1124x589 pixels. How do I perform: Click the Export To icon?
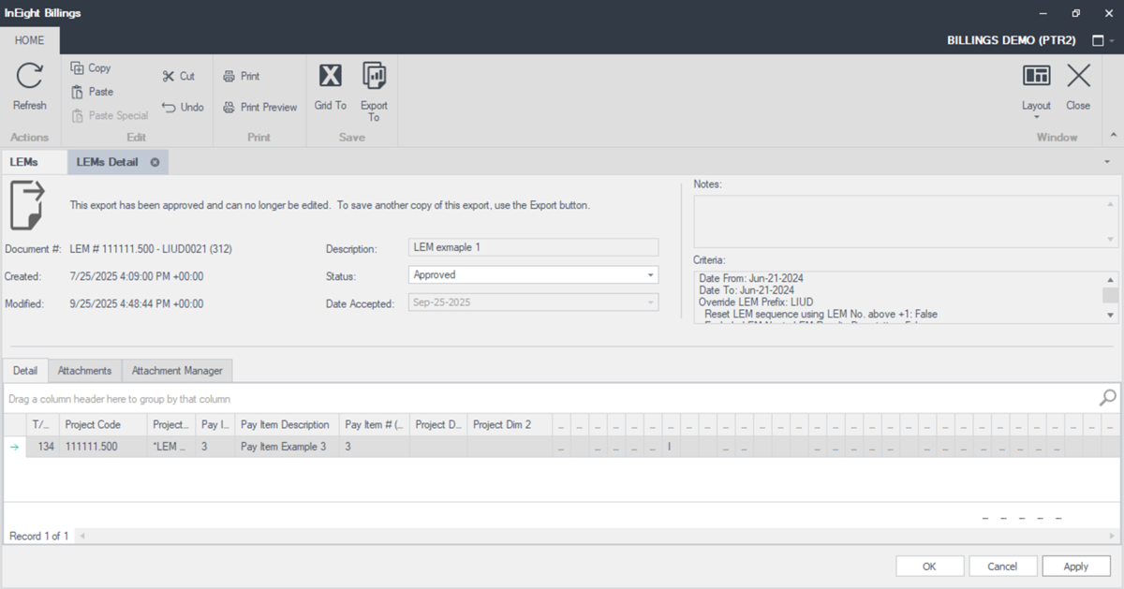point(374,77)
